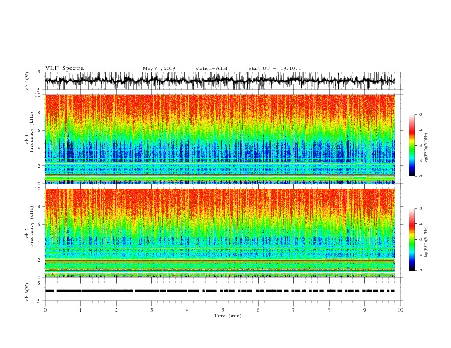Click the "-7" label on the ch.1 color scale
This screenshot has width=451, height=348.
(x=420, y=176)
